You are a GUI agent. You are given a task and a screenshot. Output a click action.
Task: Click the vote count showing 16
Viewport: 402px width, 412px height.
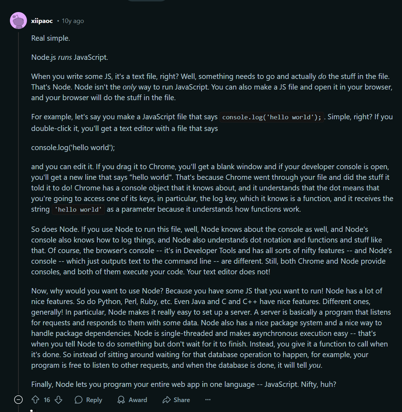pos(47,400)
